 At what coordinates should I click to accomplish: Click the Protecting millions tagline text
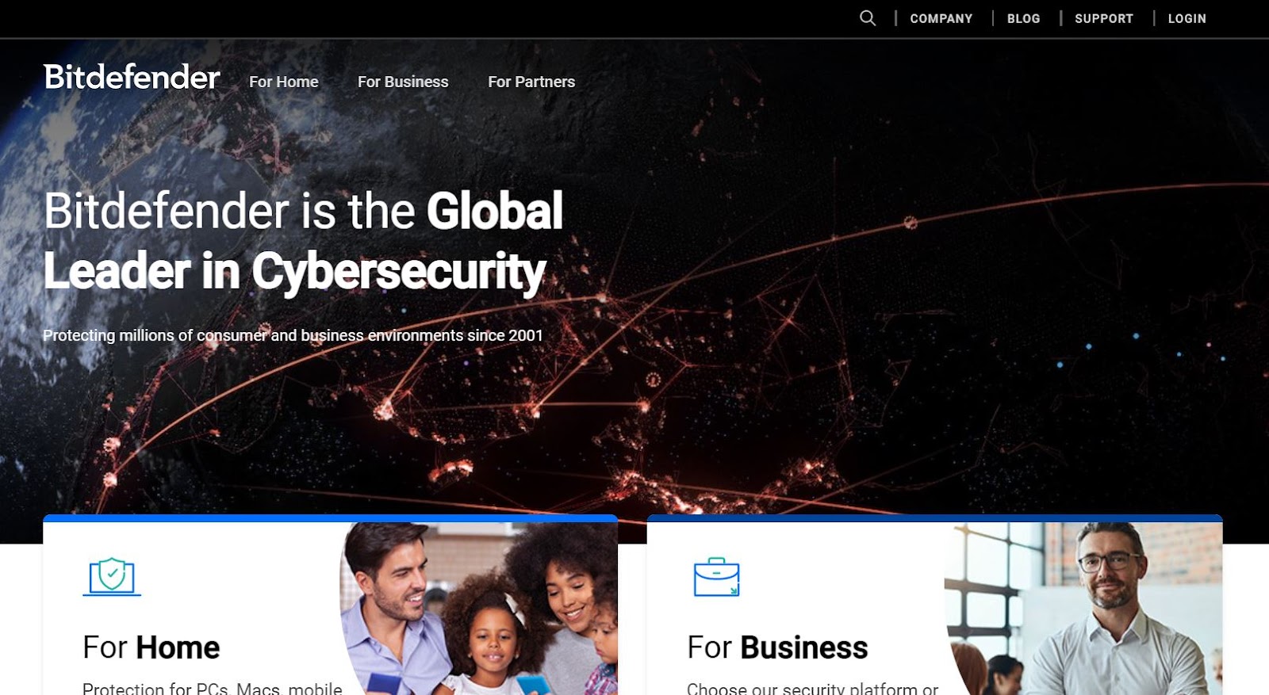tap(293, 335)
